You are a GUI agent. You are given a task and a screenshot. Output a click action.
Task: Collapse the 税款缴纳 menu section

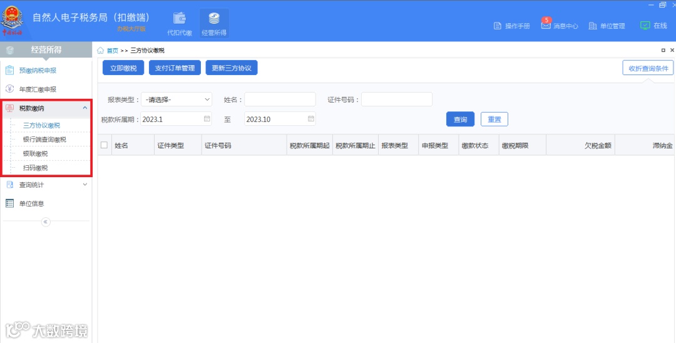pyautogui.click(x=85, y=108)
